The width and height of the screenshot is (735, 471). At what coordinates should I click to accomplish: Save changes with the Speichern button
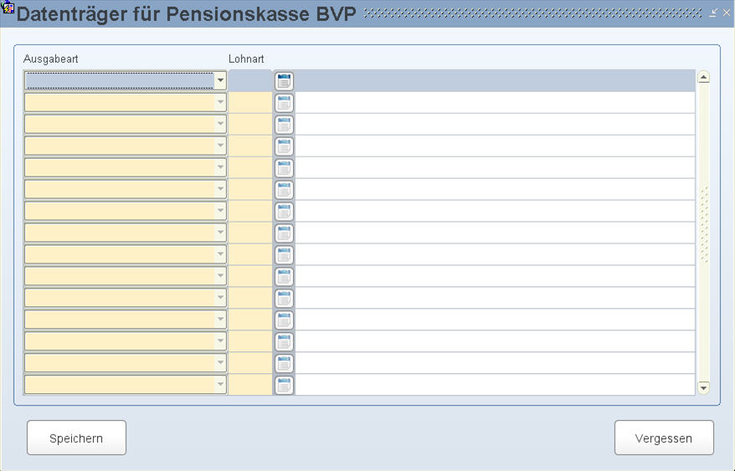[x=76, y=438]
